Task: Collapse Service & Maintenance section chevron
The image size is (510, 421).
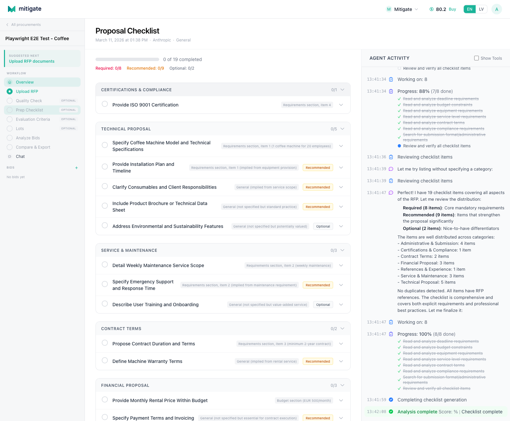Action: pyautogui.click(x=343, y=250)
